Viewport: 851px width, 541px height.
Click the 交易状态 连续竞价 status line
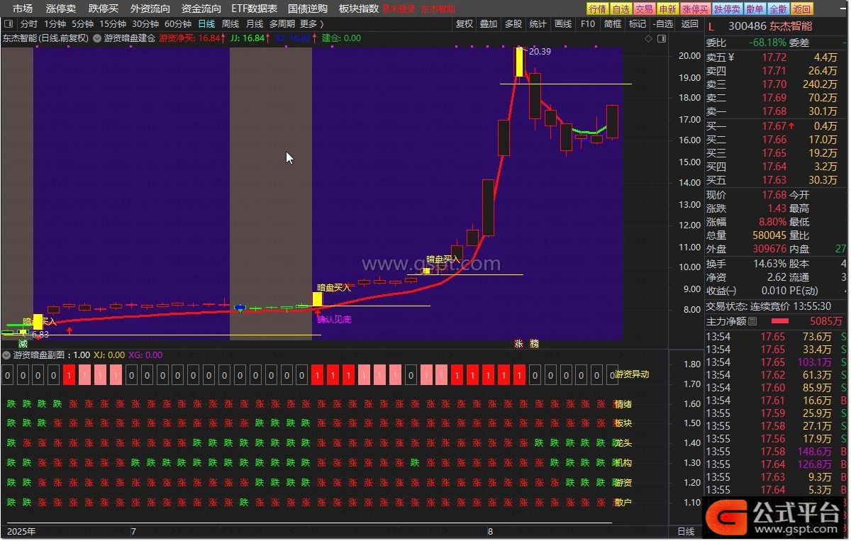click(769, 306)
